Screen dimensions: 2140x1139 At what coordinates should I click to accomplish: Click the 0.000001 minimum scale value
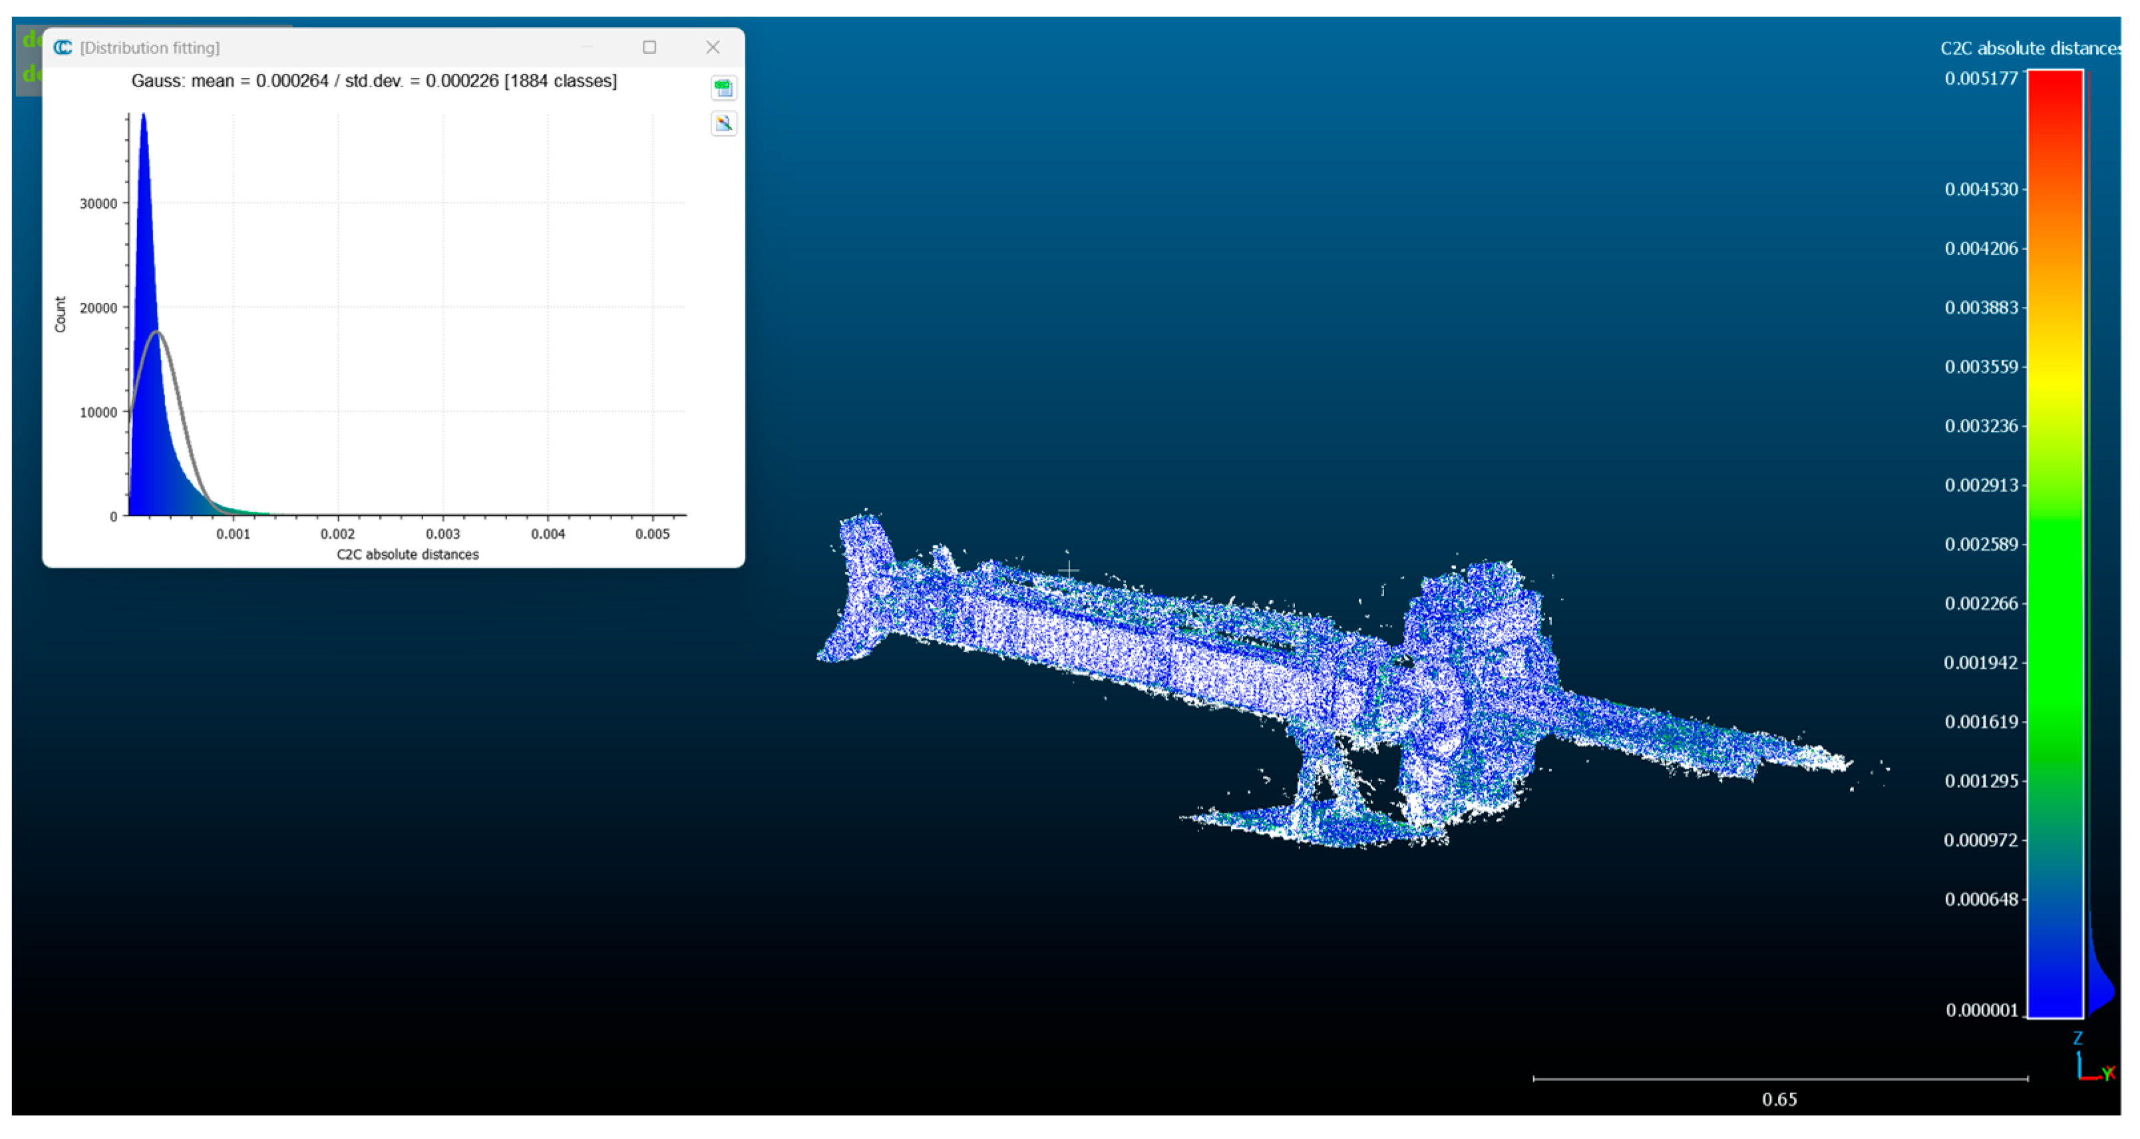(1982, 1009)
